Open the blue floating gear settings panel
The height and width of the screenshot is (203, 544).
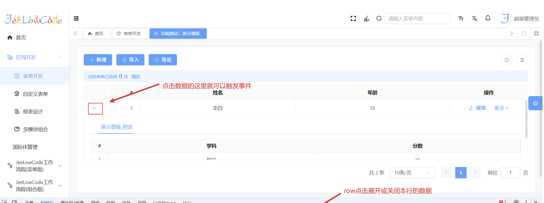(x=535, y=103)
